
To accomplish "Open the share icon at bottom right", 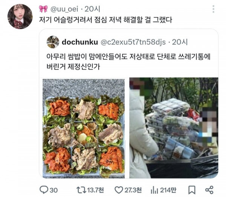I will [209, 190].
